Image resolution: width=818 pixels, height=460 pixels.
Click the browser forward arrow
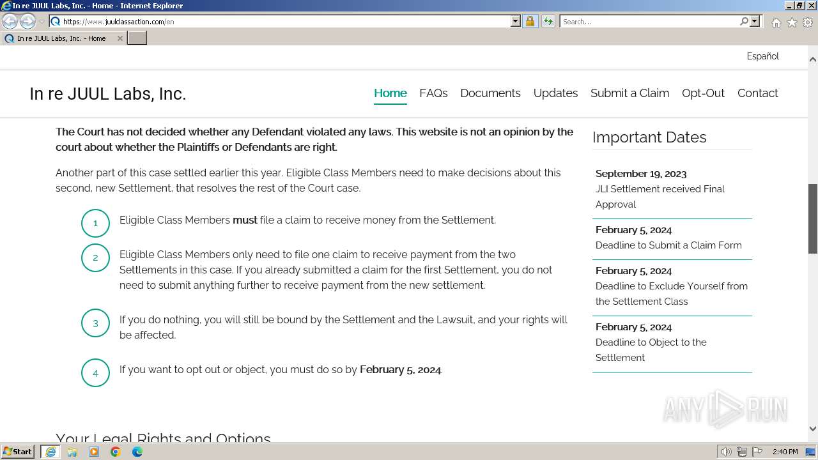(27, 22)
